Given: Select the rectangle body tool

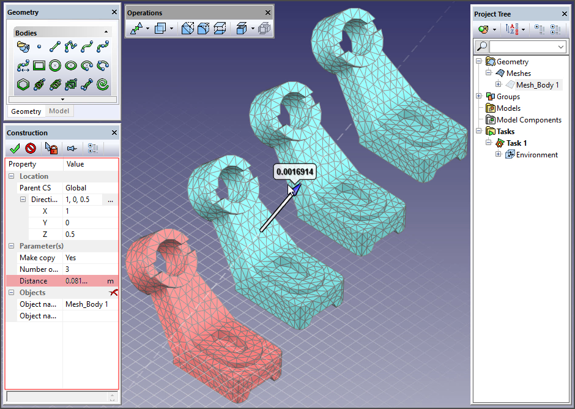Looking at the screenshot, I should click(39, 65).
